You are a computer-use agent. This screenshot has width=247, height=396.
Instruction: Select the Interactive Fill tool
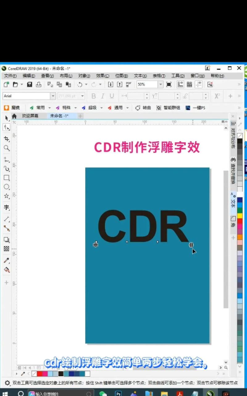pos(7,270)
